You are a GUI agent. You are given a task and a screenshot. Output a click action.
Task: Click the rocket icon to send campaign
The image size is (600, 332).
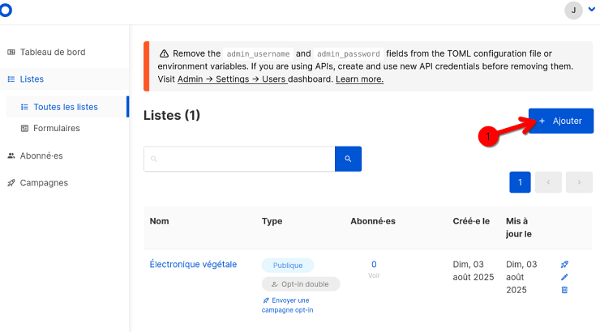coord(564,264)
